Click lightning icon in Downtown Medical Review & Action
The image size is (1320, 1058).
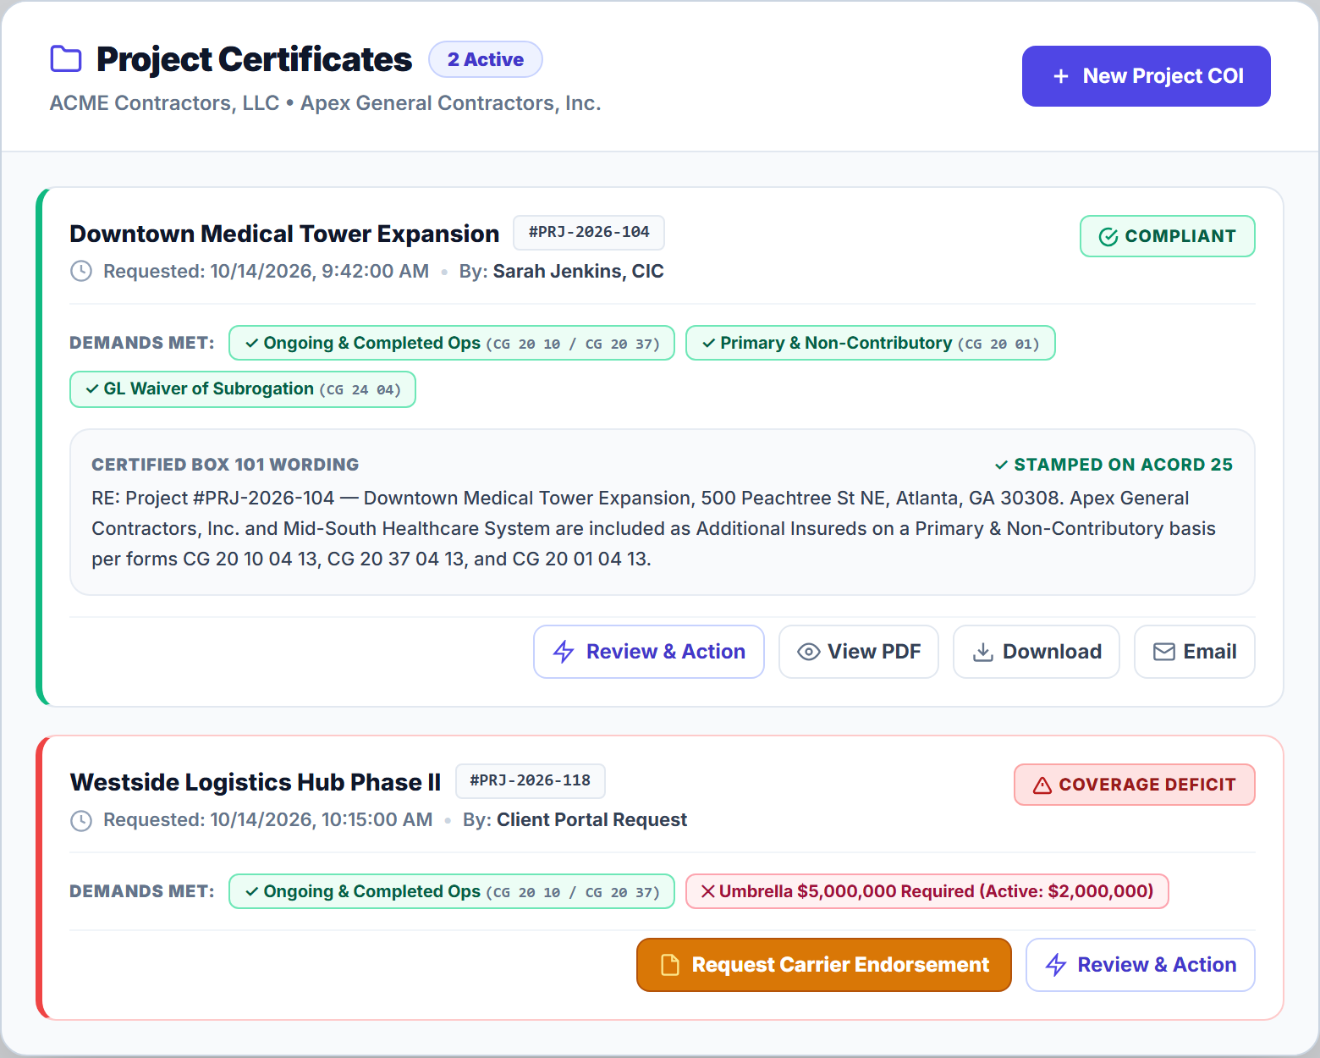click(x=564, y=652)
